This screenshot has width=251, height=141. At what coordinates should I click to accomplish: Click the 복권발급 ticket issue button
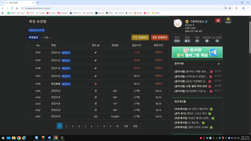tap(33, 37)
